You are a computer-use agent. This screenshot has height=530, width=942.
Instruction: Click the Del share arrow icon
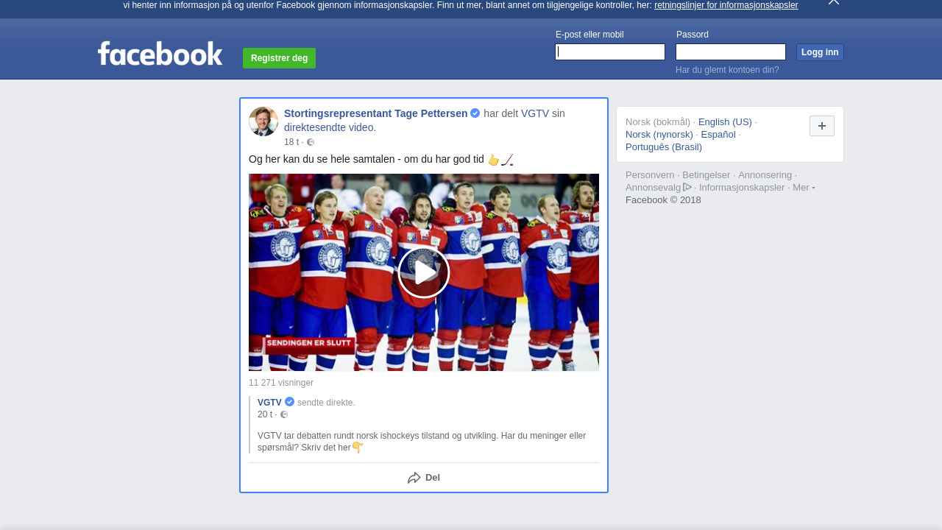(414, 478)
